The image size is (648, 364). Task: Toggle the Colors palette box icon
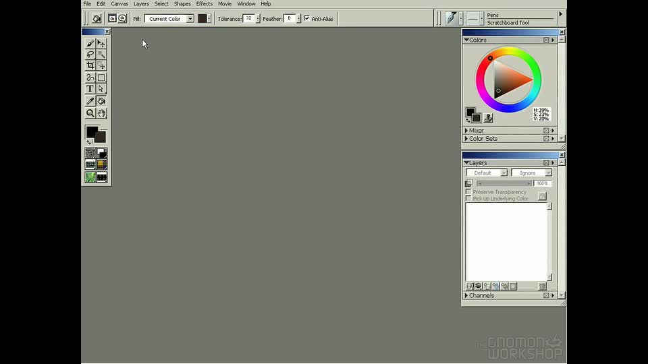[x=546, y=40]
